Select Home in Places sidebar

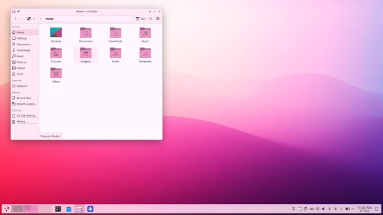pyautogui.click(x=25, y=32)
